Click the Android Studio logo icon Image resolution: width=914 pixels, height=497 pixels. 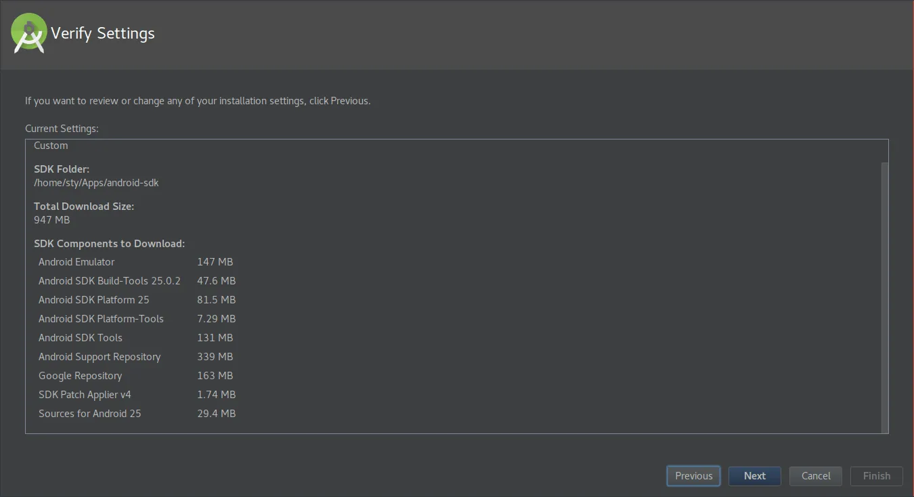pyautogui.click(x=29, y=33)
